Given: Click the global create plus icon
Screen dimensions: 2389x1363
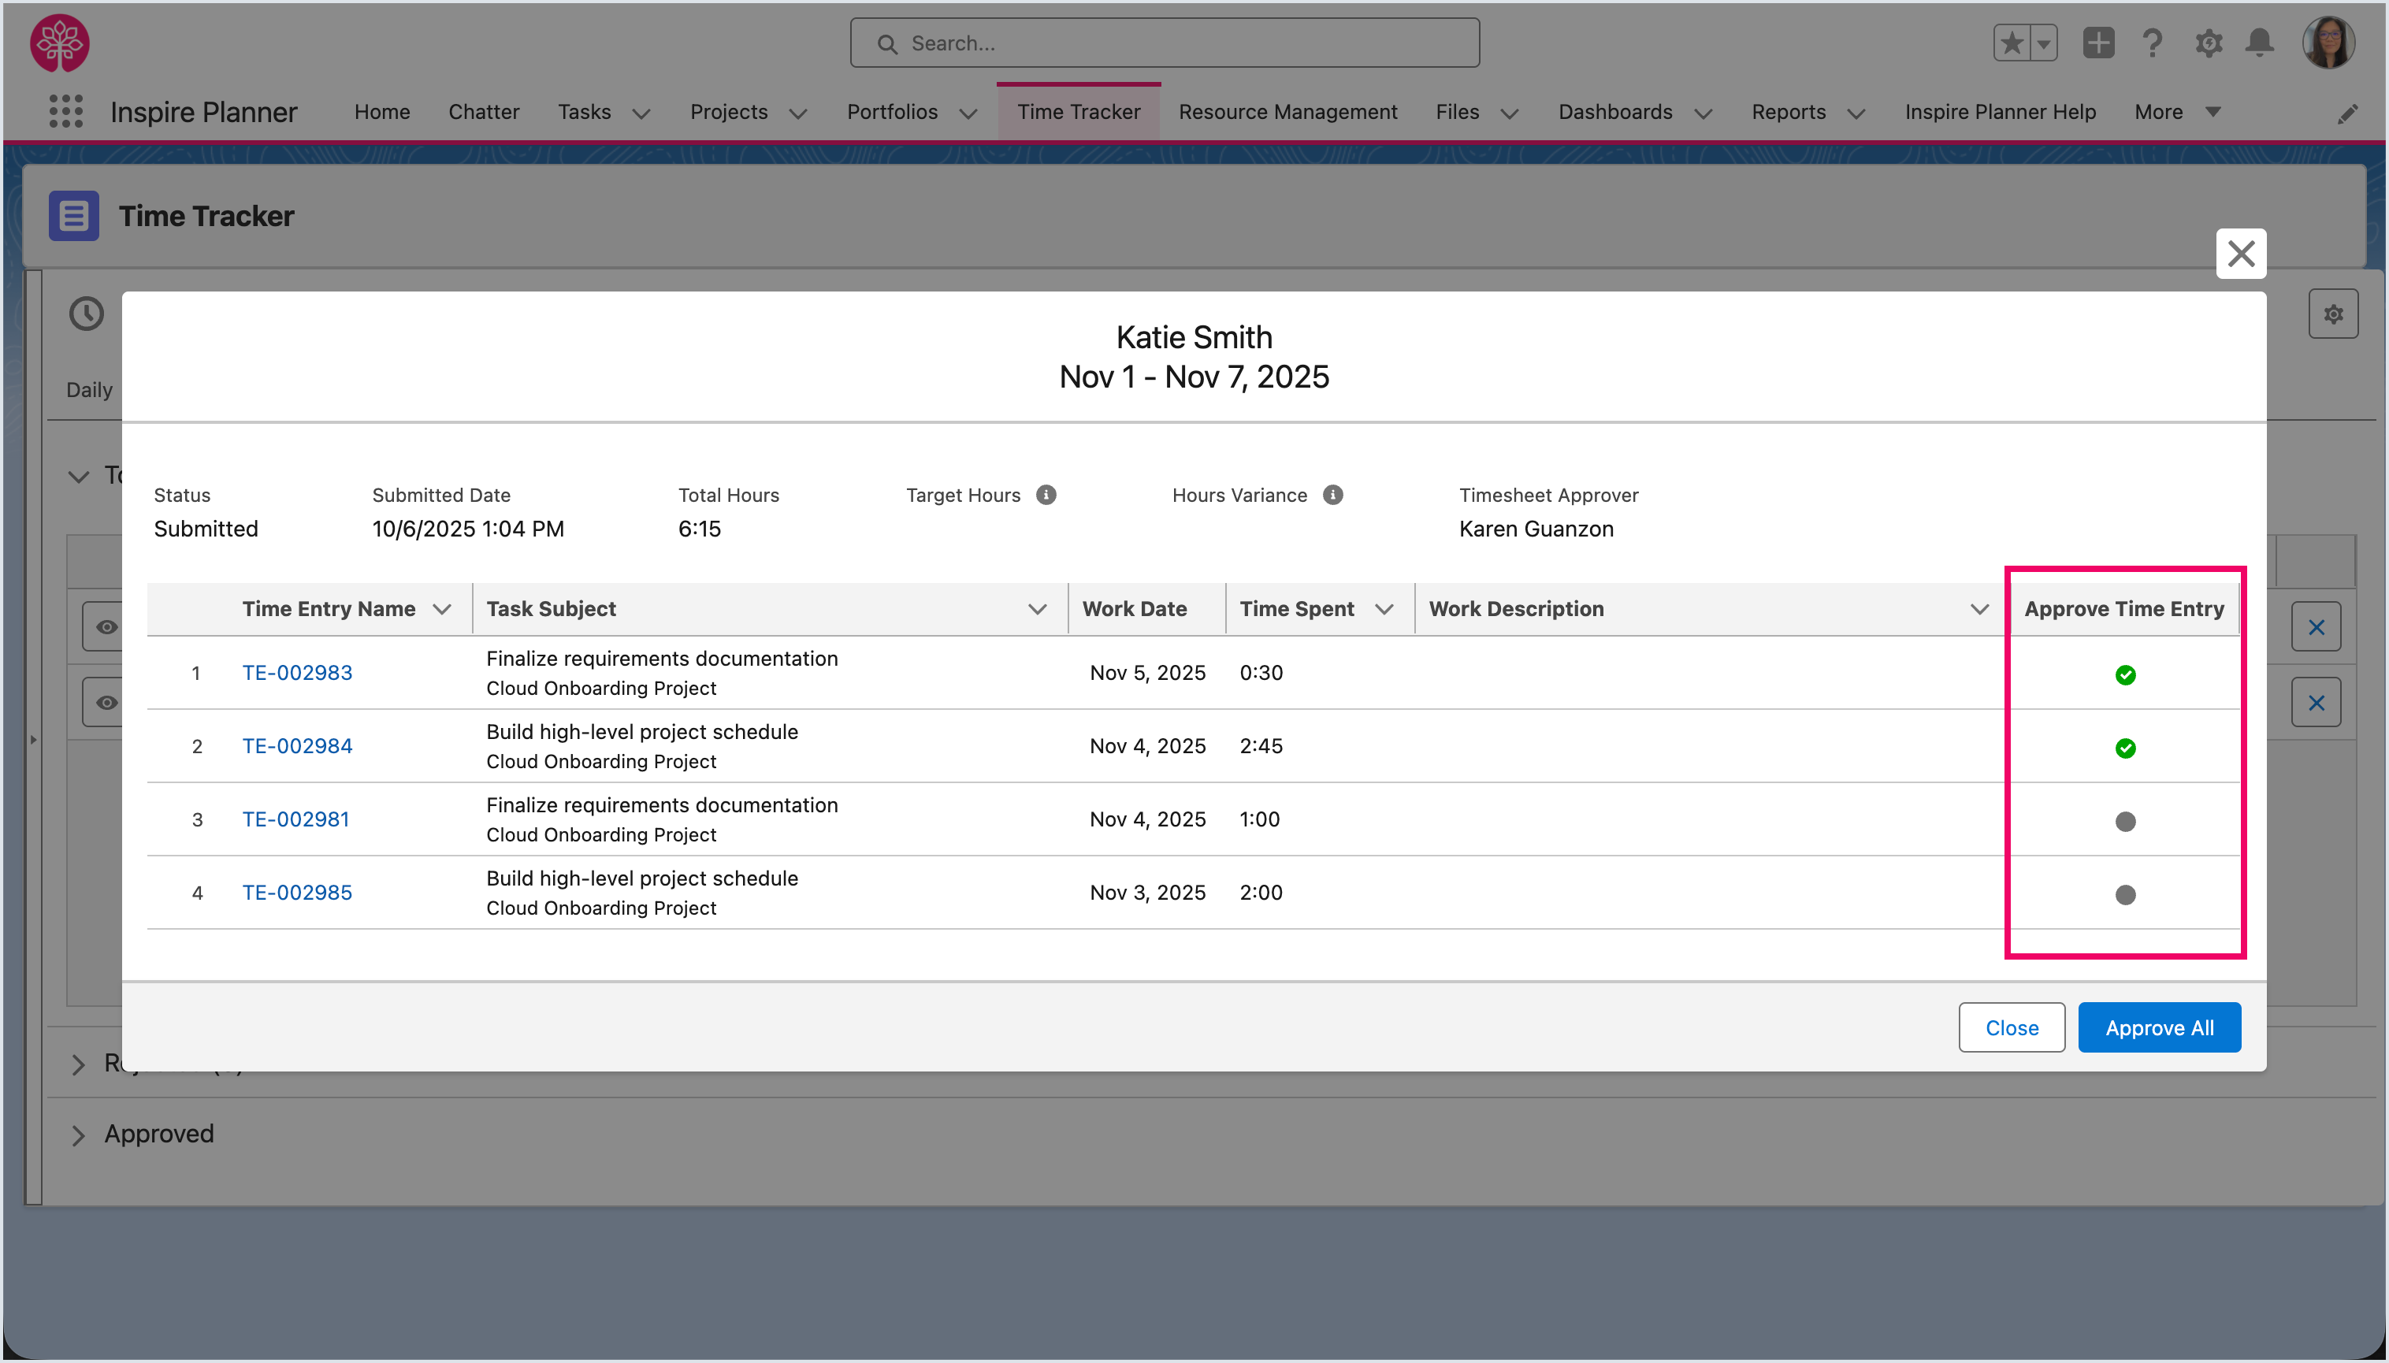Looking at the screenshot, I should [x=2098, y=43].
